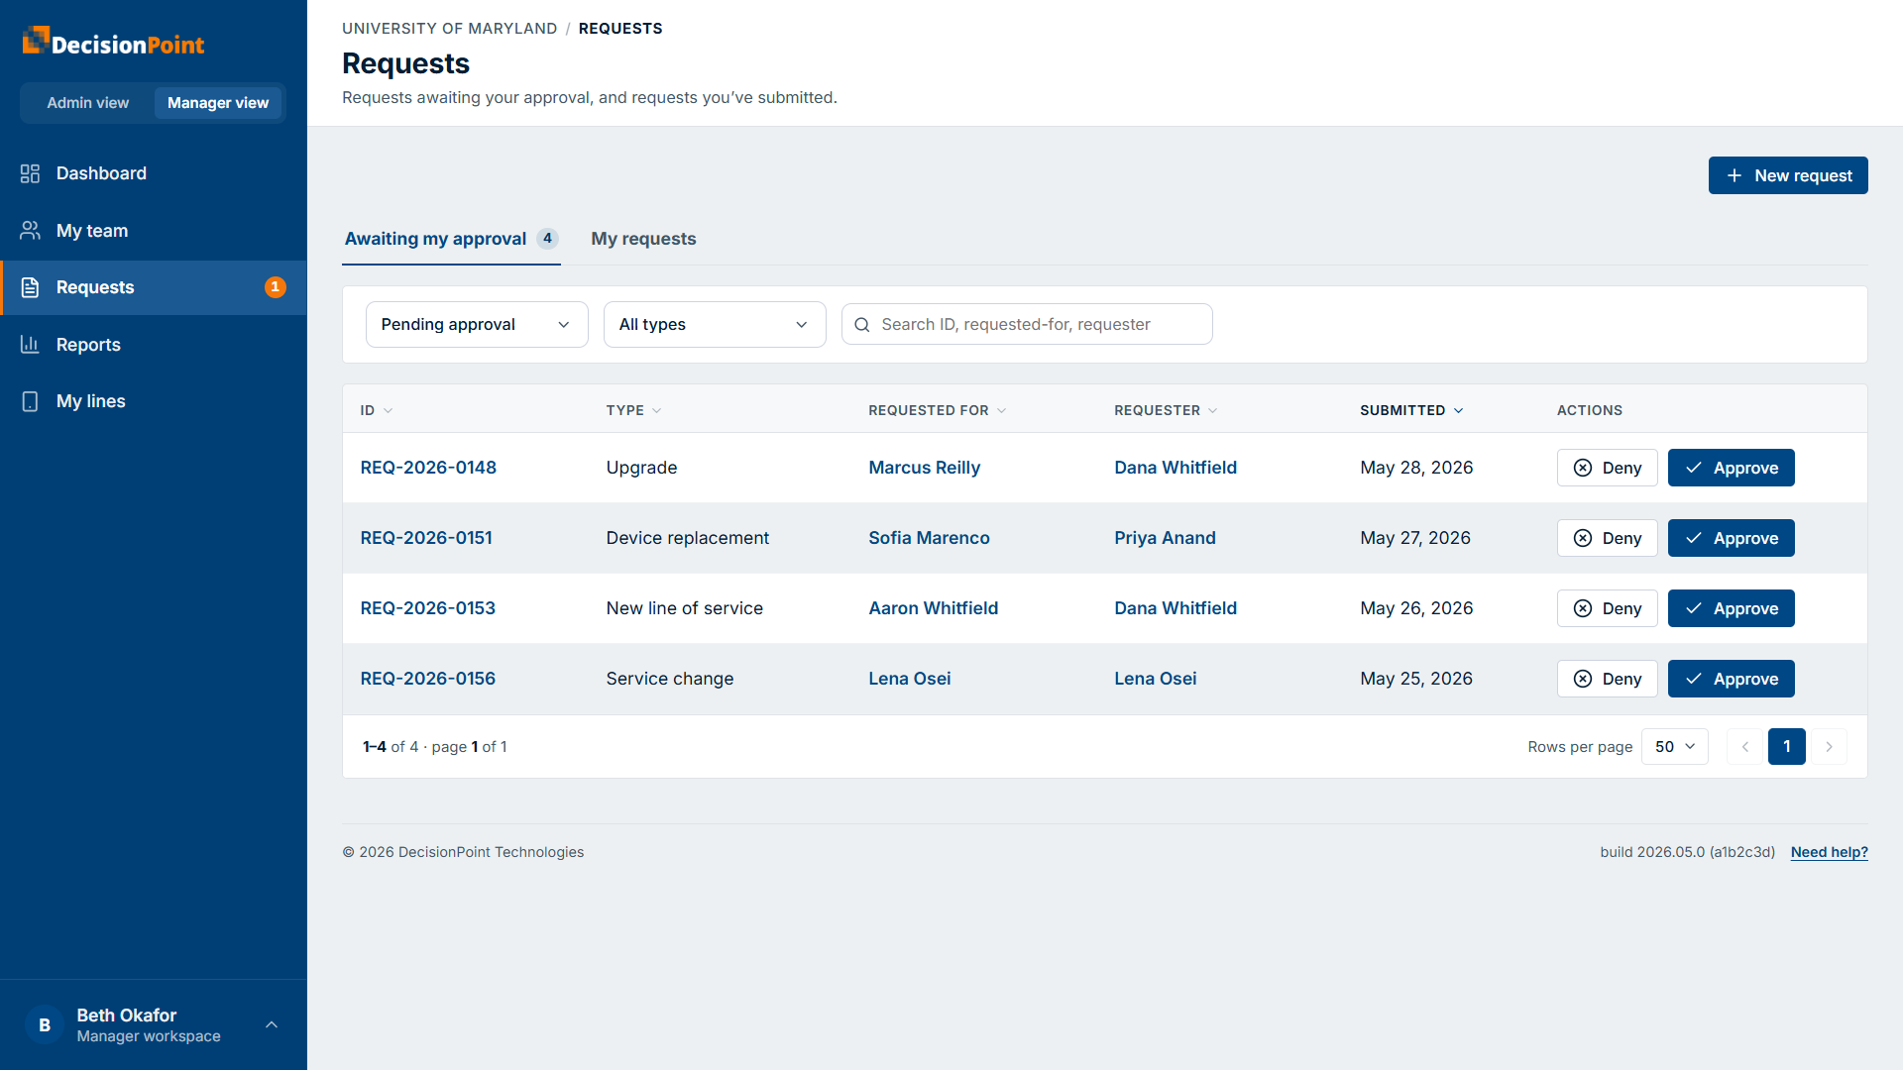Approve request REQ-2026-0153

1731,608
